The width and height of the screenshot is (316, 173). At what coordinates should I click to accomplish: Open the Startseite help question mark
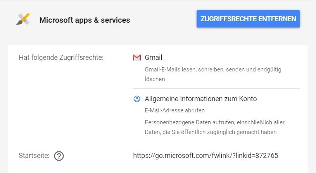coord(59,156)
